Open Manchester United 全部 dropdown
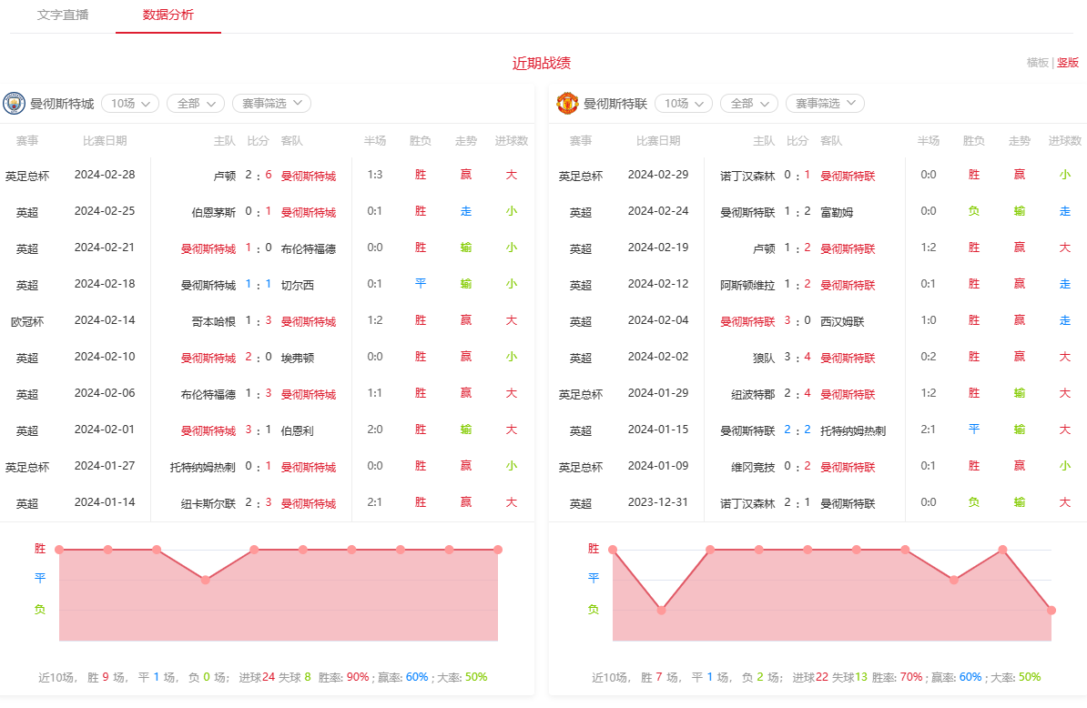 pyautogui.click(x=748, y=103)
